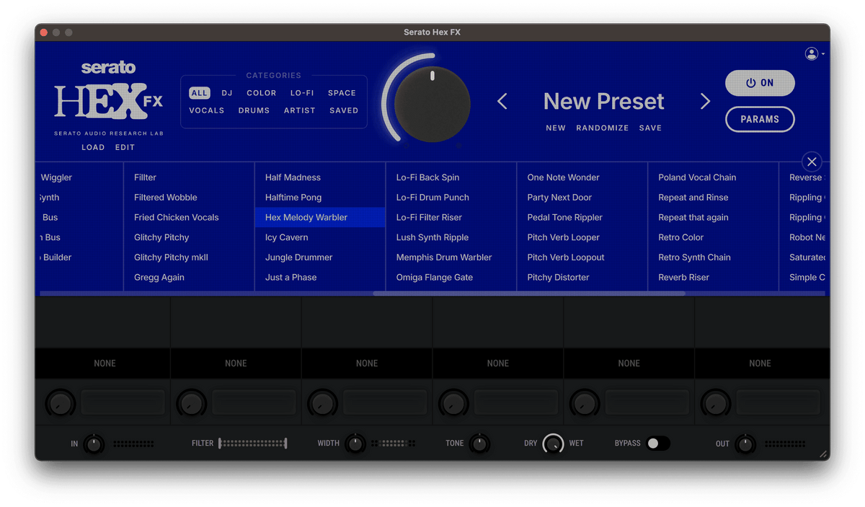The width and height of the screenshot is (865, 507).
Task: Click the third effect slot NONE label
Action: tap(367, 363)
